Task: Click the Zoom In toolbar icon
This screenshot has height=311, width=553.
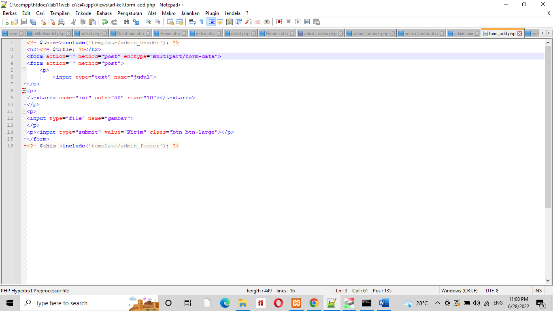Action: (x=147, y=22)
